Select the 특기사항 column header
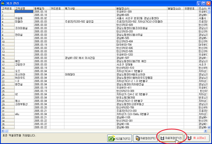This screenshot has height=144, width=212. click(x=90, y=8)
